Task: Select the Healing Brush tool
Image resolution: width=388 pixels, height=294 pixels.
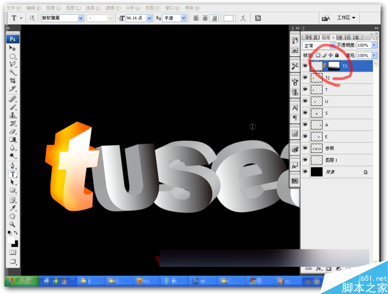Action: 13,99
